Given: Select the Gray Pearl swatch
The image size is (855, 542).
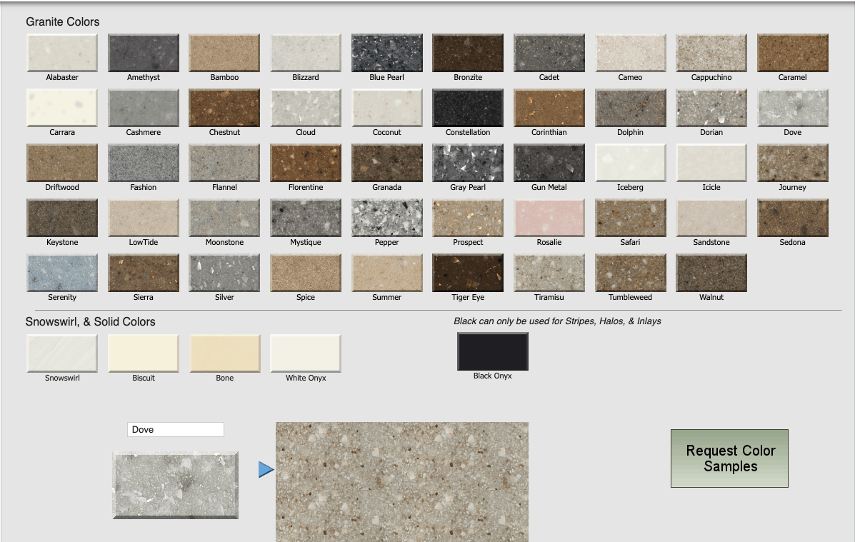Looking at the screenshot, I should (x=468, y=162).
